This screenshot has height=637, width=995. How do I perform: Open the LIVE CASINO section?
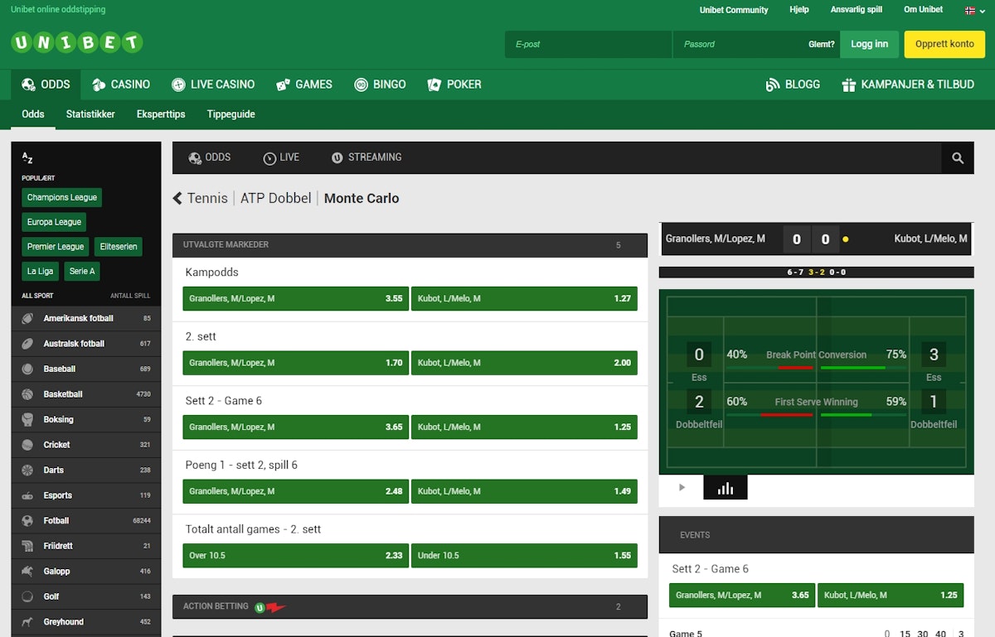213,84
